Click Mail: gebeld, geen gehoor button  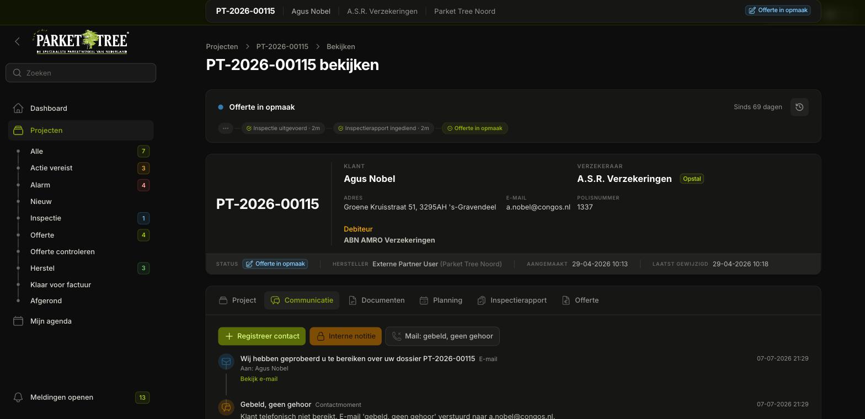[x=442, y=336]
